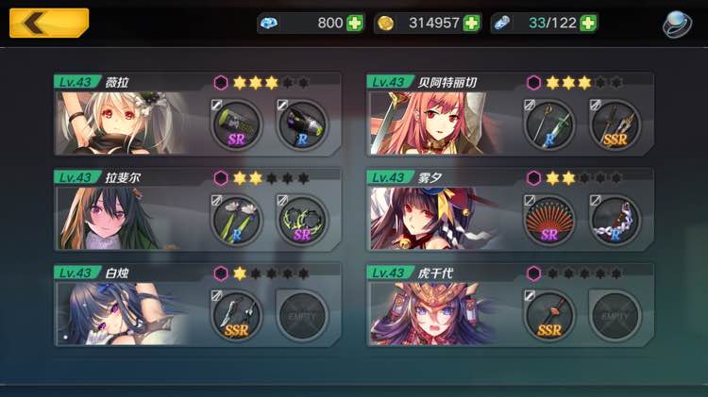Open 贝阿特丽切's SSR golden weapon slot

[x=615, y=125]
